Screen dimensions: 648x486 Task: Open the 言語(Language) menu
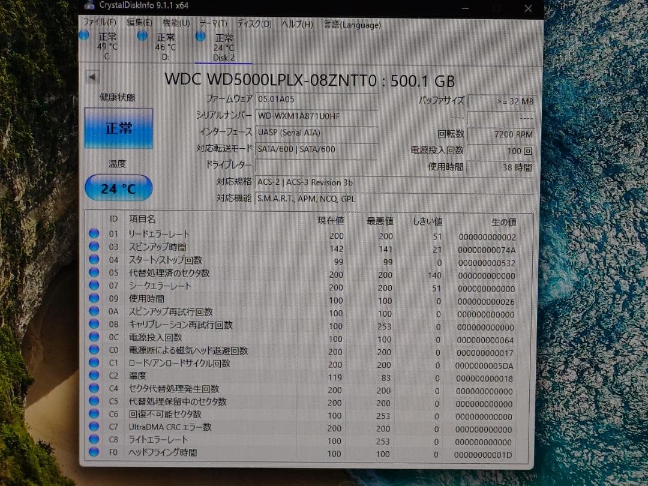[352, 25]
